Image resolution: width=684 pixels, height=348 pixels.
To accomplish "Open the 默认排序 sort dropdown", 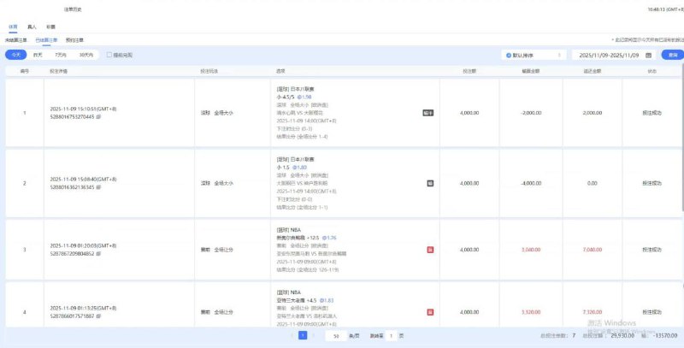I will pyautogui.click(x=534, y=55).
